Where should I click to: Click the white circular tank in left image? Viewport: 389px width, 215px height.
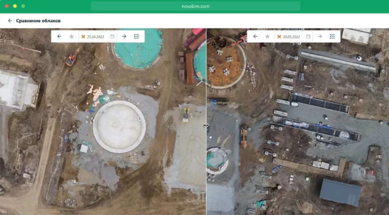[119, 127]
